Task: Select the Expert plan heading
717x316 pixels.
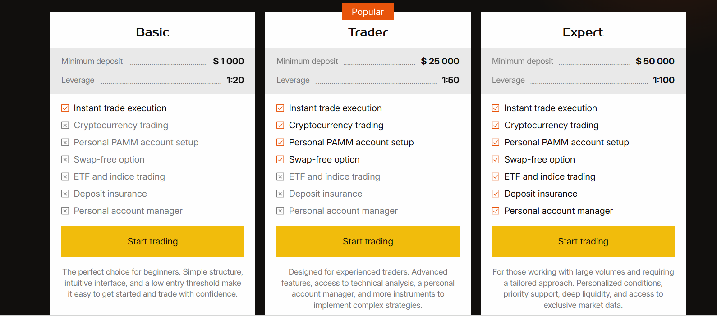Action: coord(583,32)
